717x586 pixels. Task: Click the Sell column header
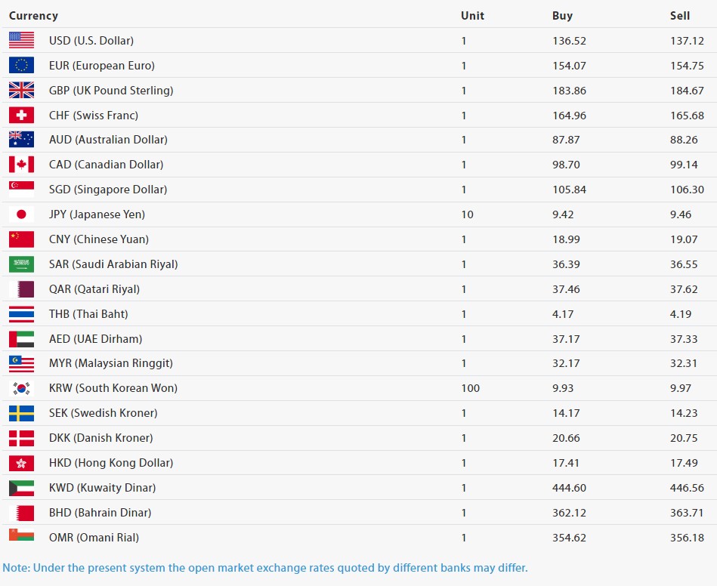679,16
